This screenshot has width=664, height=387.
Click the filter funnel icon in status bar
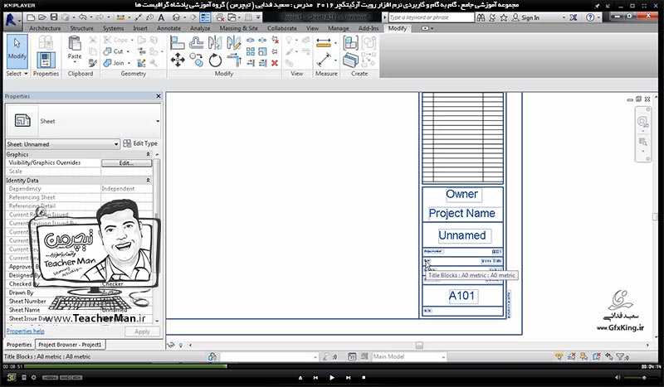coord(620,356)
